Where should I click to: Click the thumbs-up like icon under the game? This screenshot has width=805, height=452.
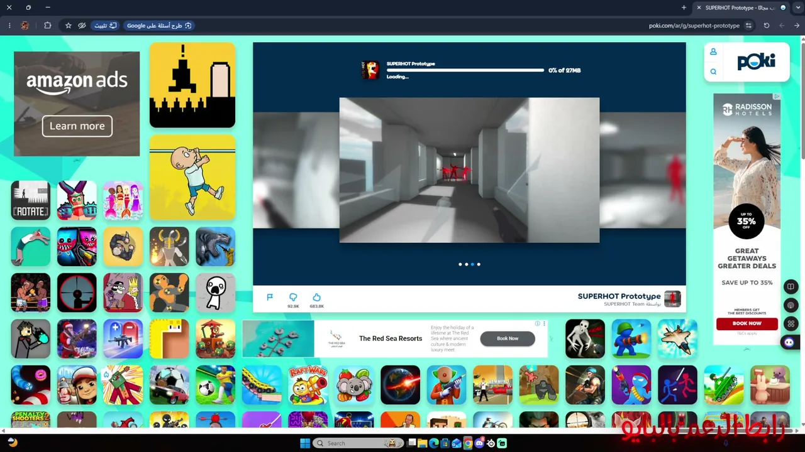(x=316, y=297)
